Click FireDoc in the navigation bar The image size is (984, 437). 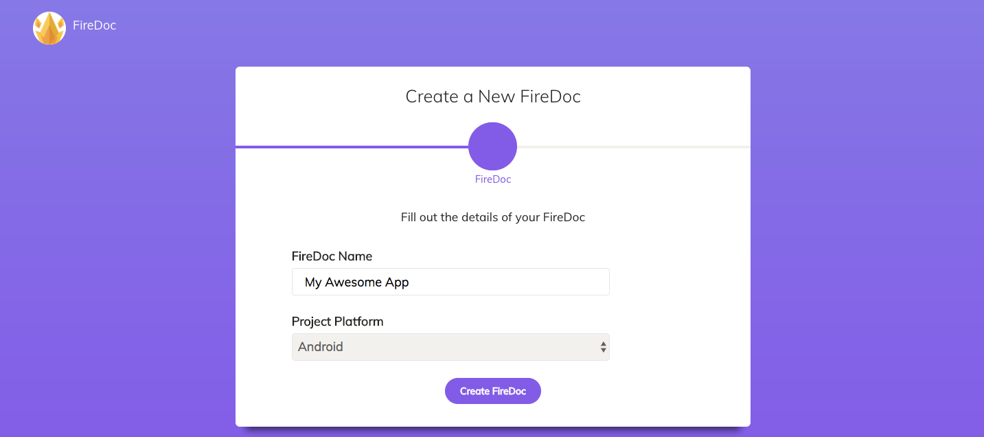pos(93,25)
